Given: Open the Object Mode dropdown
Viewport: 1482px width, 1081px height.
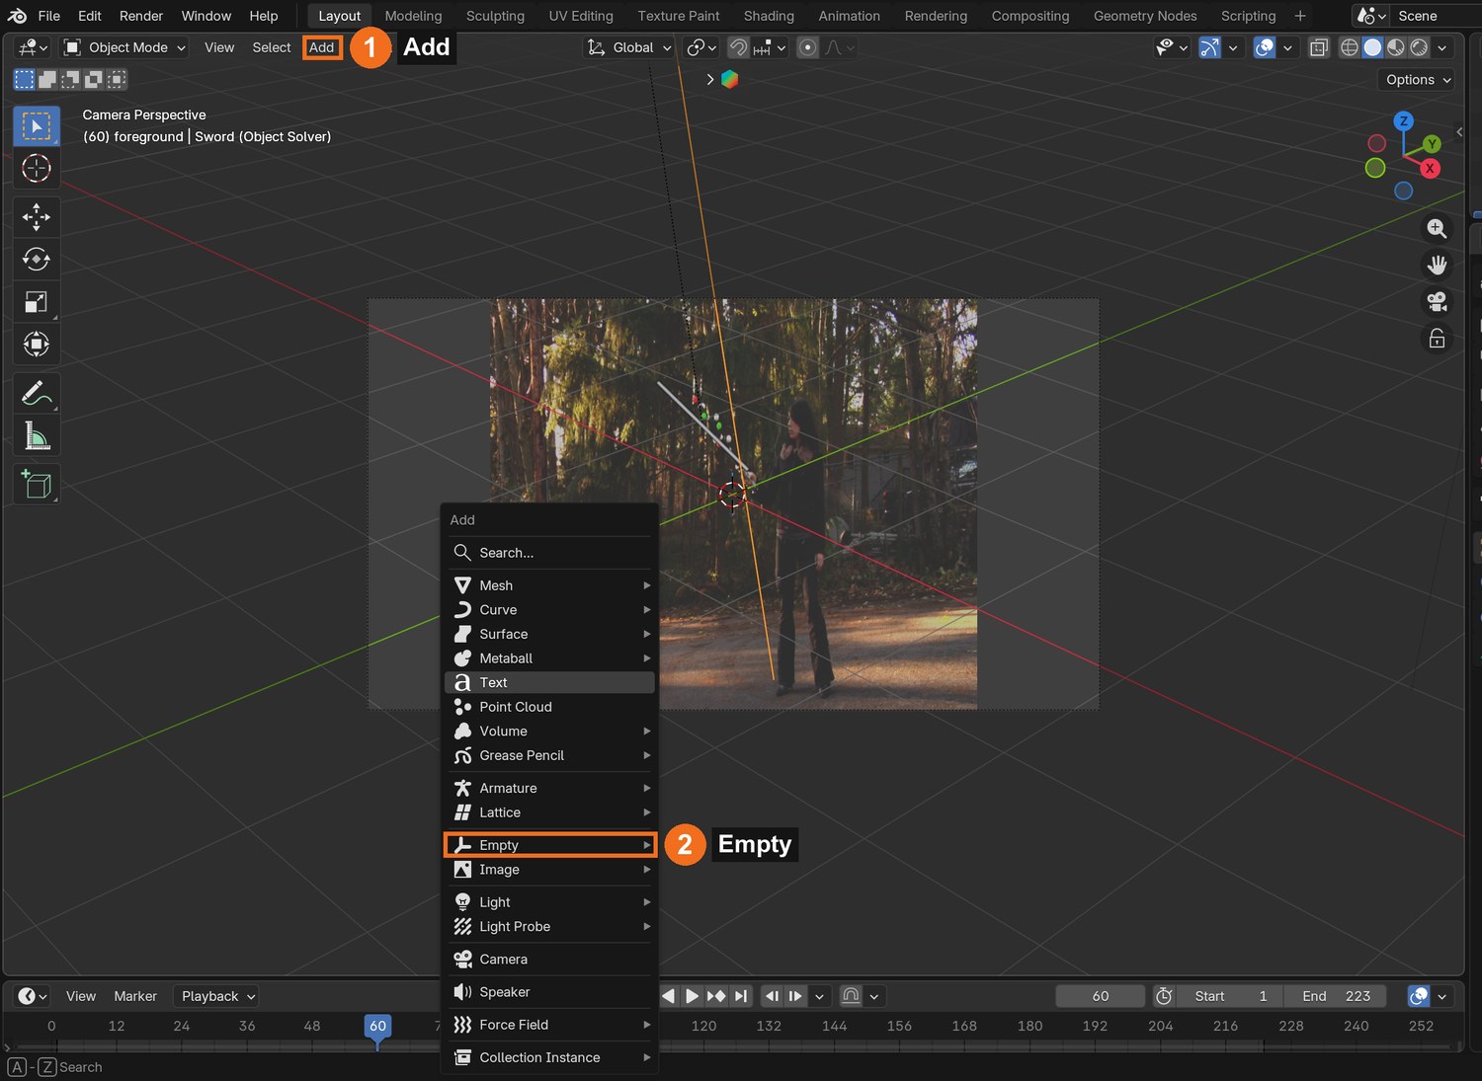Looking at the screenshot, I should tap(124, 47).
